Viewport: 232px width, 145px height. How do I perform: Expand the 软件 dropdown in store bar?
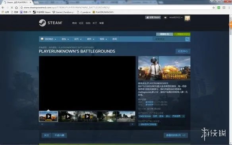pyautogui.click(x=78, y=39)
